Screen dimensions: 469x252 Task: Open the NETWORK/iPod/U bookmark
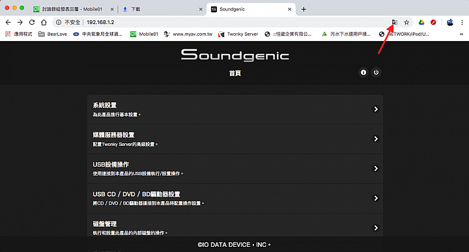tap(404, 34)
